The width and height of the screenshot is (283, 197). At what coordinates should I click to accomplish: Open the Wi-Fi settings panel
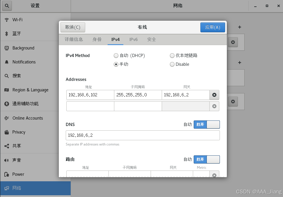(x=35, y=20)
